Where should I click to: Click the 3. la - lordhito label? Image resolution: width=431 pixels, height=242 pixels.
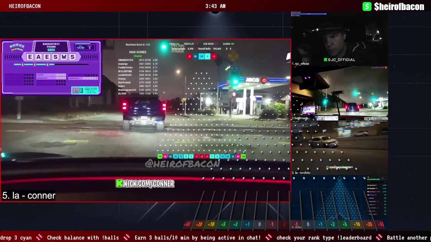[301, 173]
